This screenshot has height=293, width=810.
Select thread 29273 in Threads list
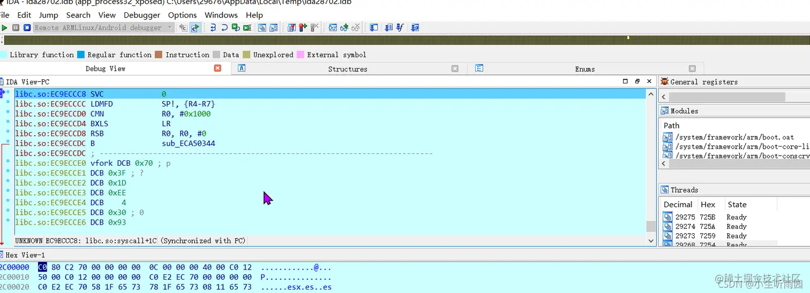point(719,236)
